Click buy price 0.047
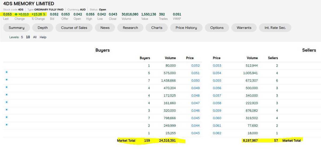Screen dimensions: 321x149 tap(196, 103)
